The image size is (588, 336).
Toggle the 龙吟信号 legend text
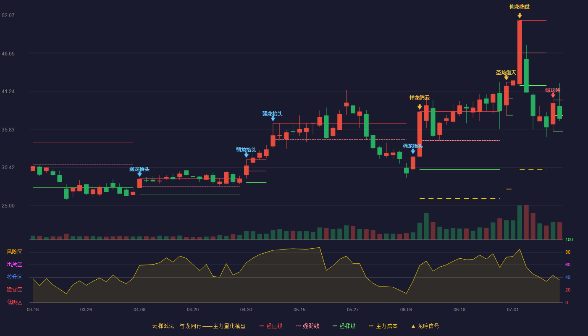pyautogui.click(x=428, y=326)
